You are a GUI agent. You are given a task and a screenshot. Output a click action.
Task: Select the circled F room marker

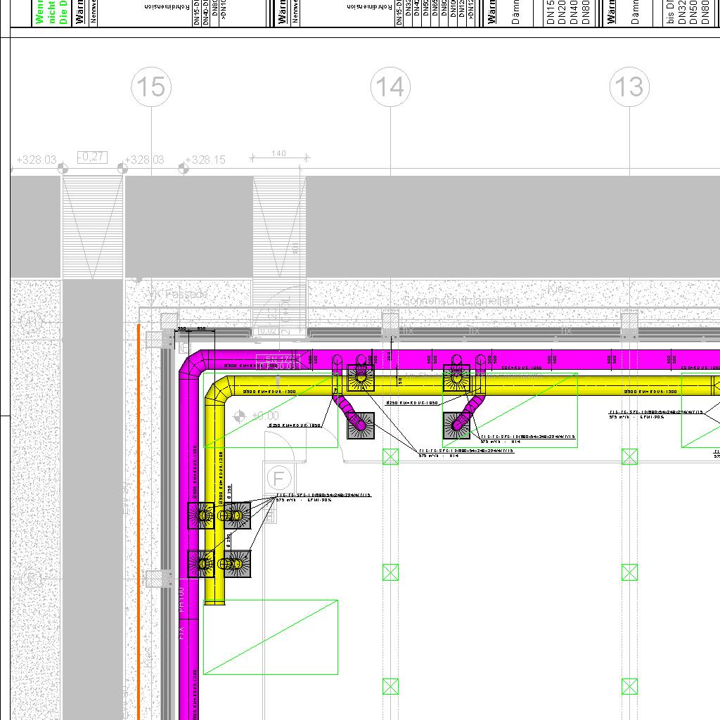tap(279, 479)
